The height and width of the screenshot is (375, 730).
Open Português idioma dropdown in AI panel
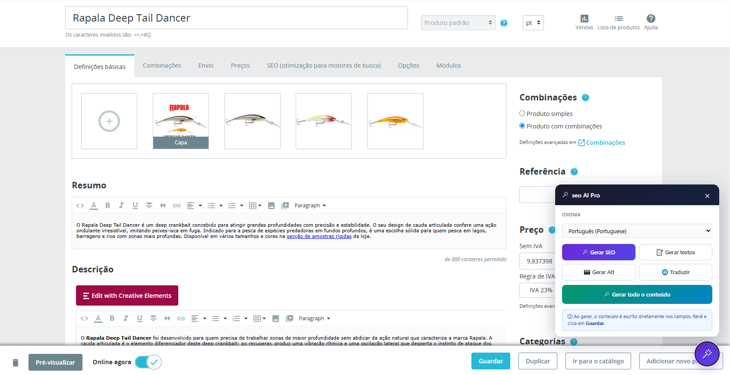[x=637, y=231]
